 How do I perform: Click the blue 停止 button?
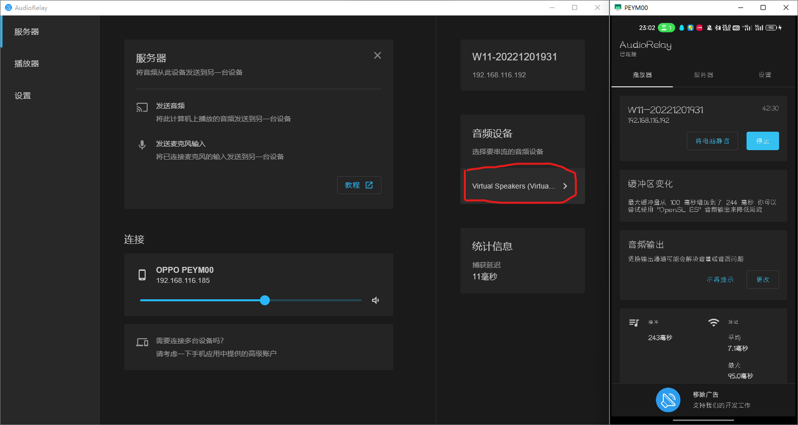[x=763, y=141]
